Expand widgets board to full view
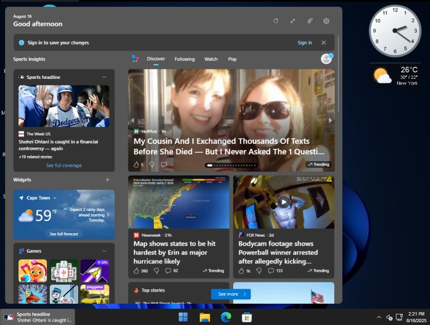This screenshot has height=325, width=430. tap(293, 21)
